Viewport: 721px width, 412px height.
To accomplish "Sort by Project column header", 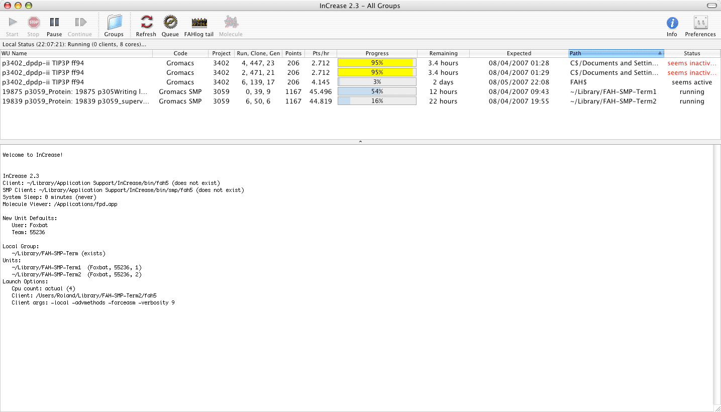I will pyautogui.click(x=222, y=53).
